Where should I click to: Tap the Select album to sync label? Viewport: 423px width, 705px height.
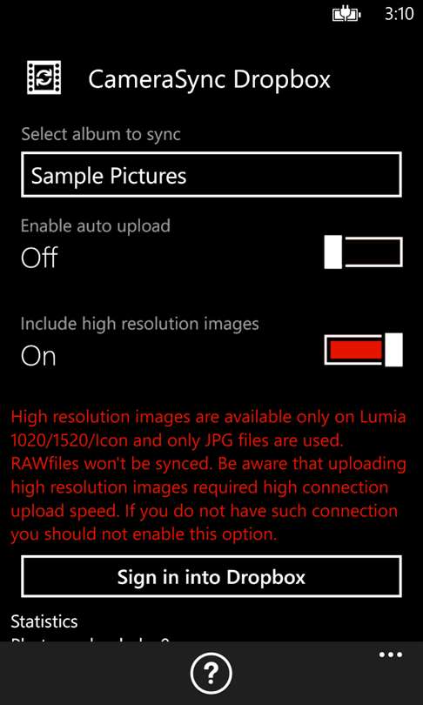point(101,134)
